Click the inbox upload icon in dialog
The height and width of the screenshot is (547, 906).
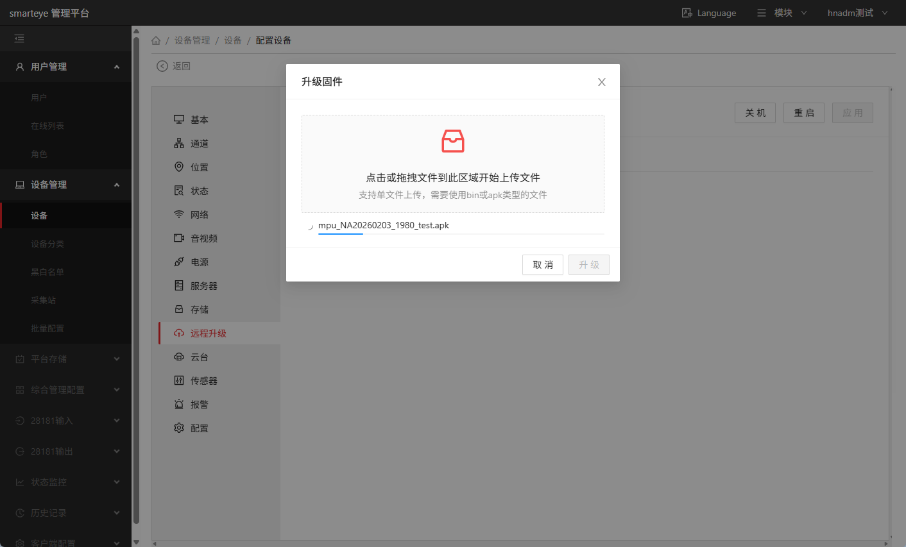pos(452,141)
